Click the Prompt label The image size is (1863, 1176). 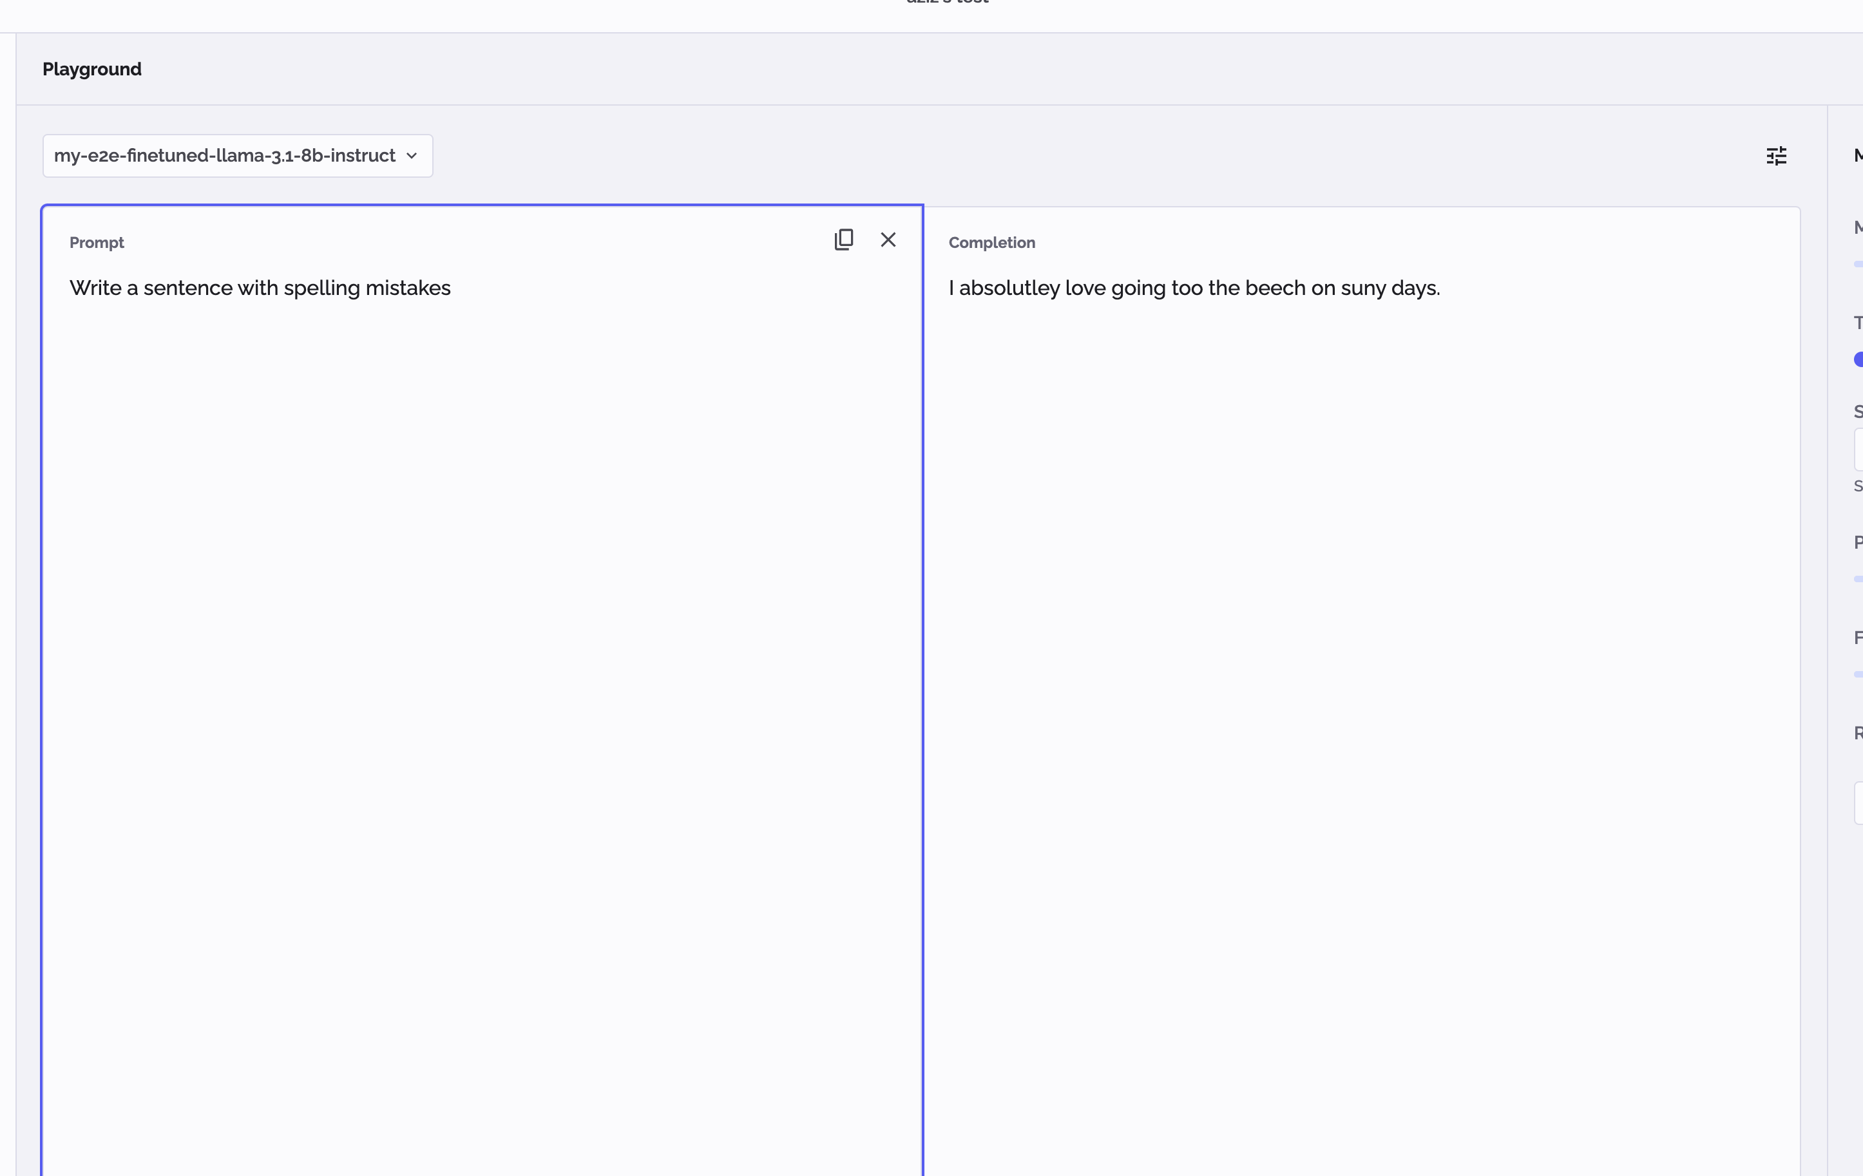pyautogui.click(x=97, y=243)
